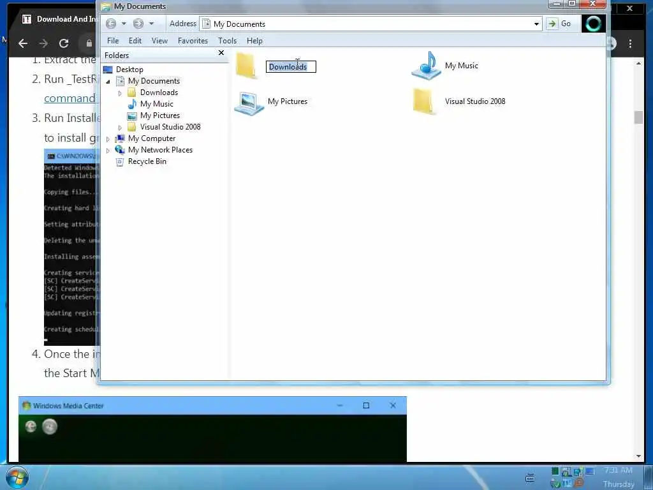The width and height of the screenshot is (653, 490).
Task: Click the Reload button in Chrome
Action: [x=64, y=43]
